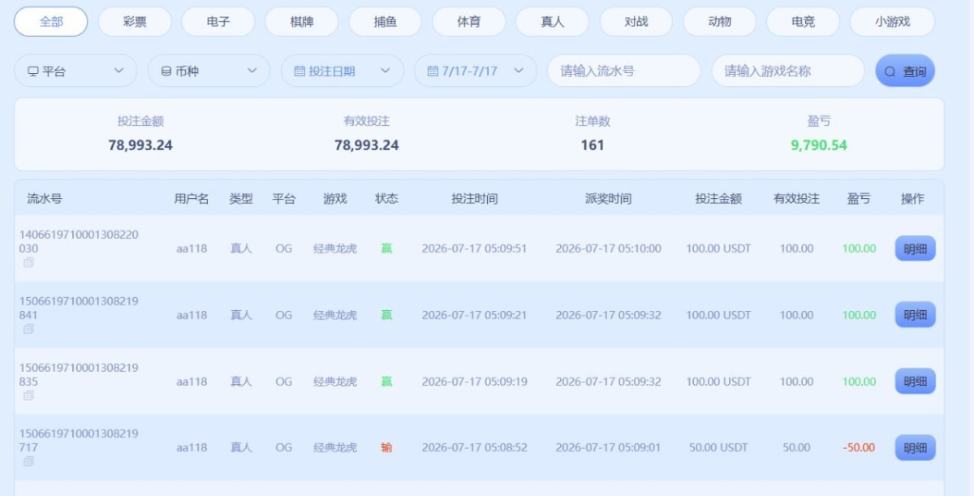Click the 投注时间 column header

click(x=475, y=198)
